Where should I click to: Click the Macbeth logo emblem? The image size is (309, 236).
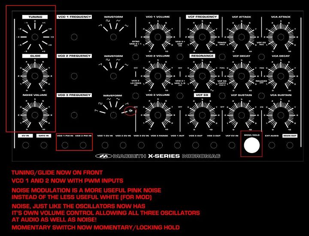click(x=104, y=156)
